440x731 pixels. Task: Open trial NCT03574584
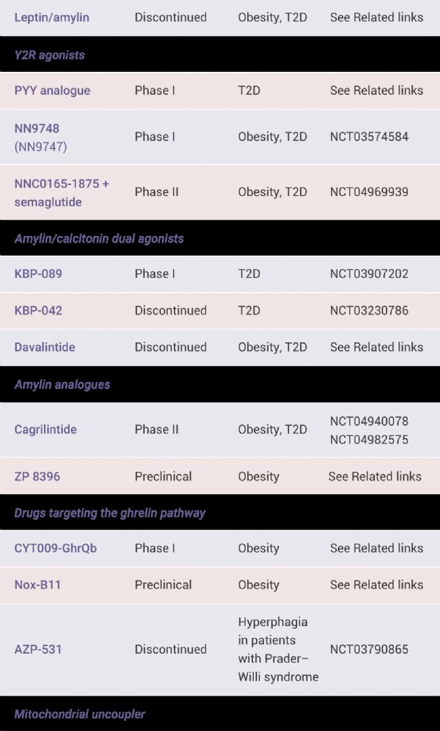coord(369,136)
